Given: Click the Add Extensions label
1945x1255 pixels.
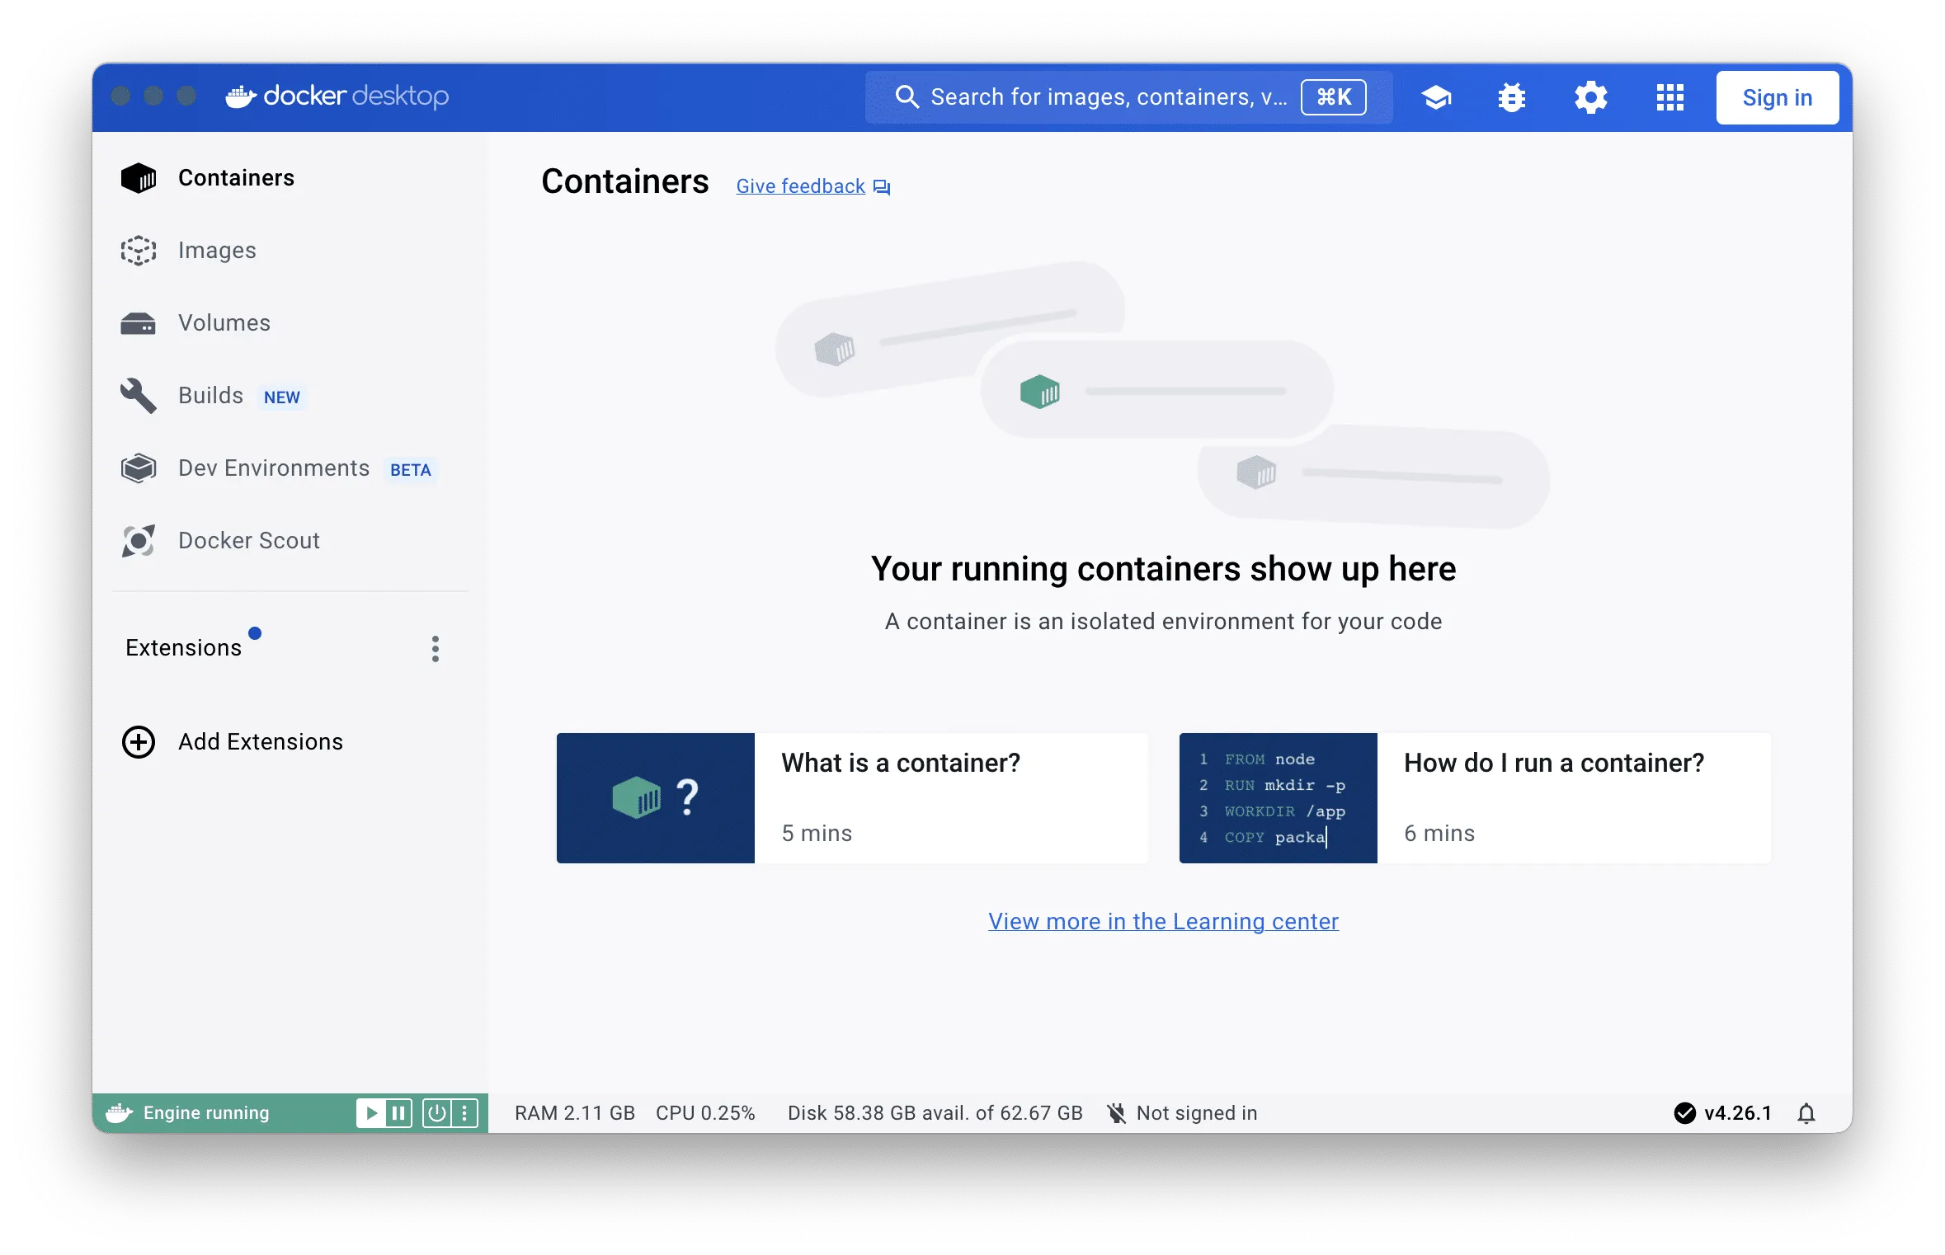Looking at the screenshot, I should (x=261, y=741).
